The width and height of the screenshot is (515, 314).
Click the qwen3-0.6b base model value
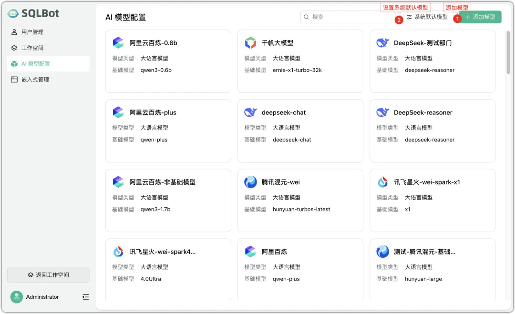point(156,70)
